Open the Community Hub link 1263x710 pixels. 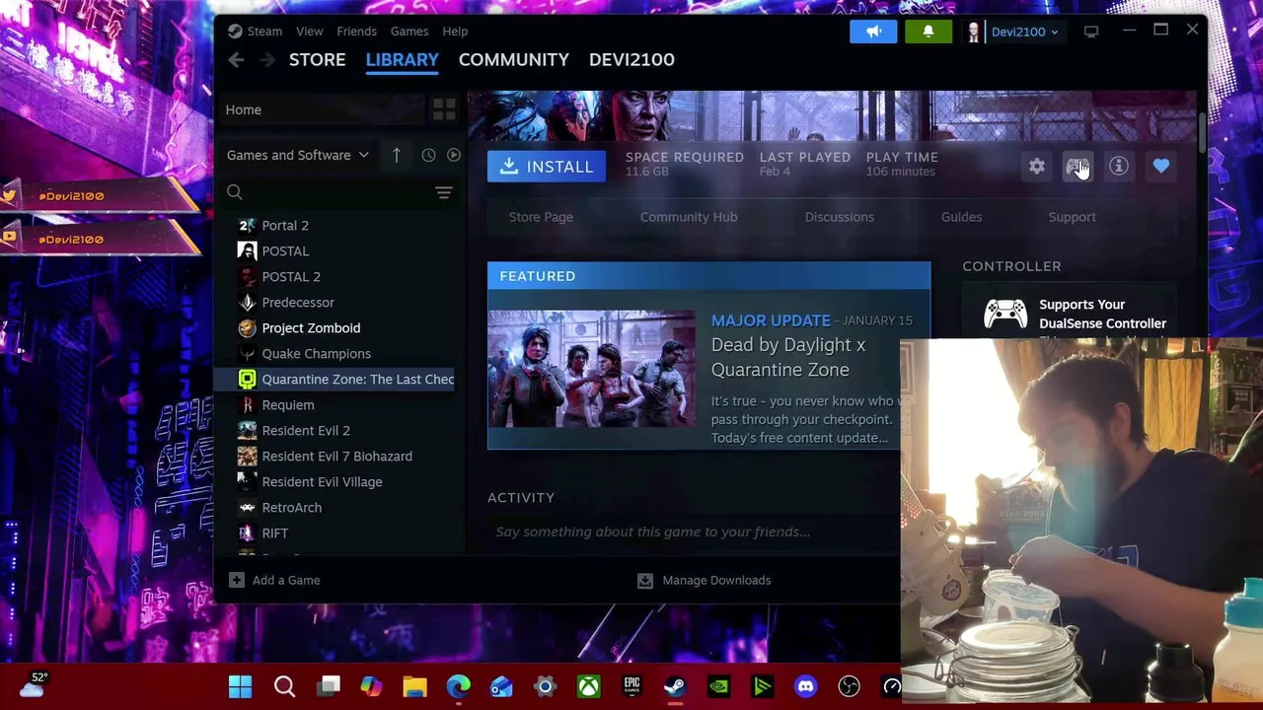(689, 217)
